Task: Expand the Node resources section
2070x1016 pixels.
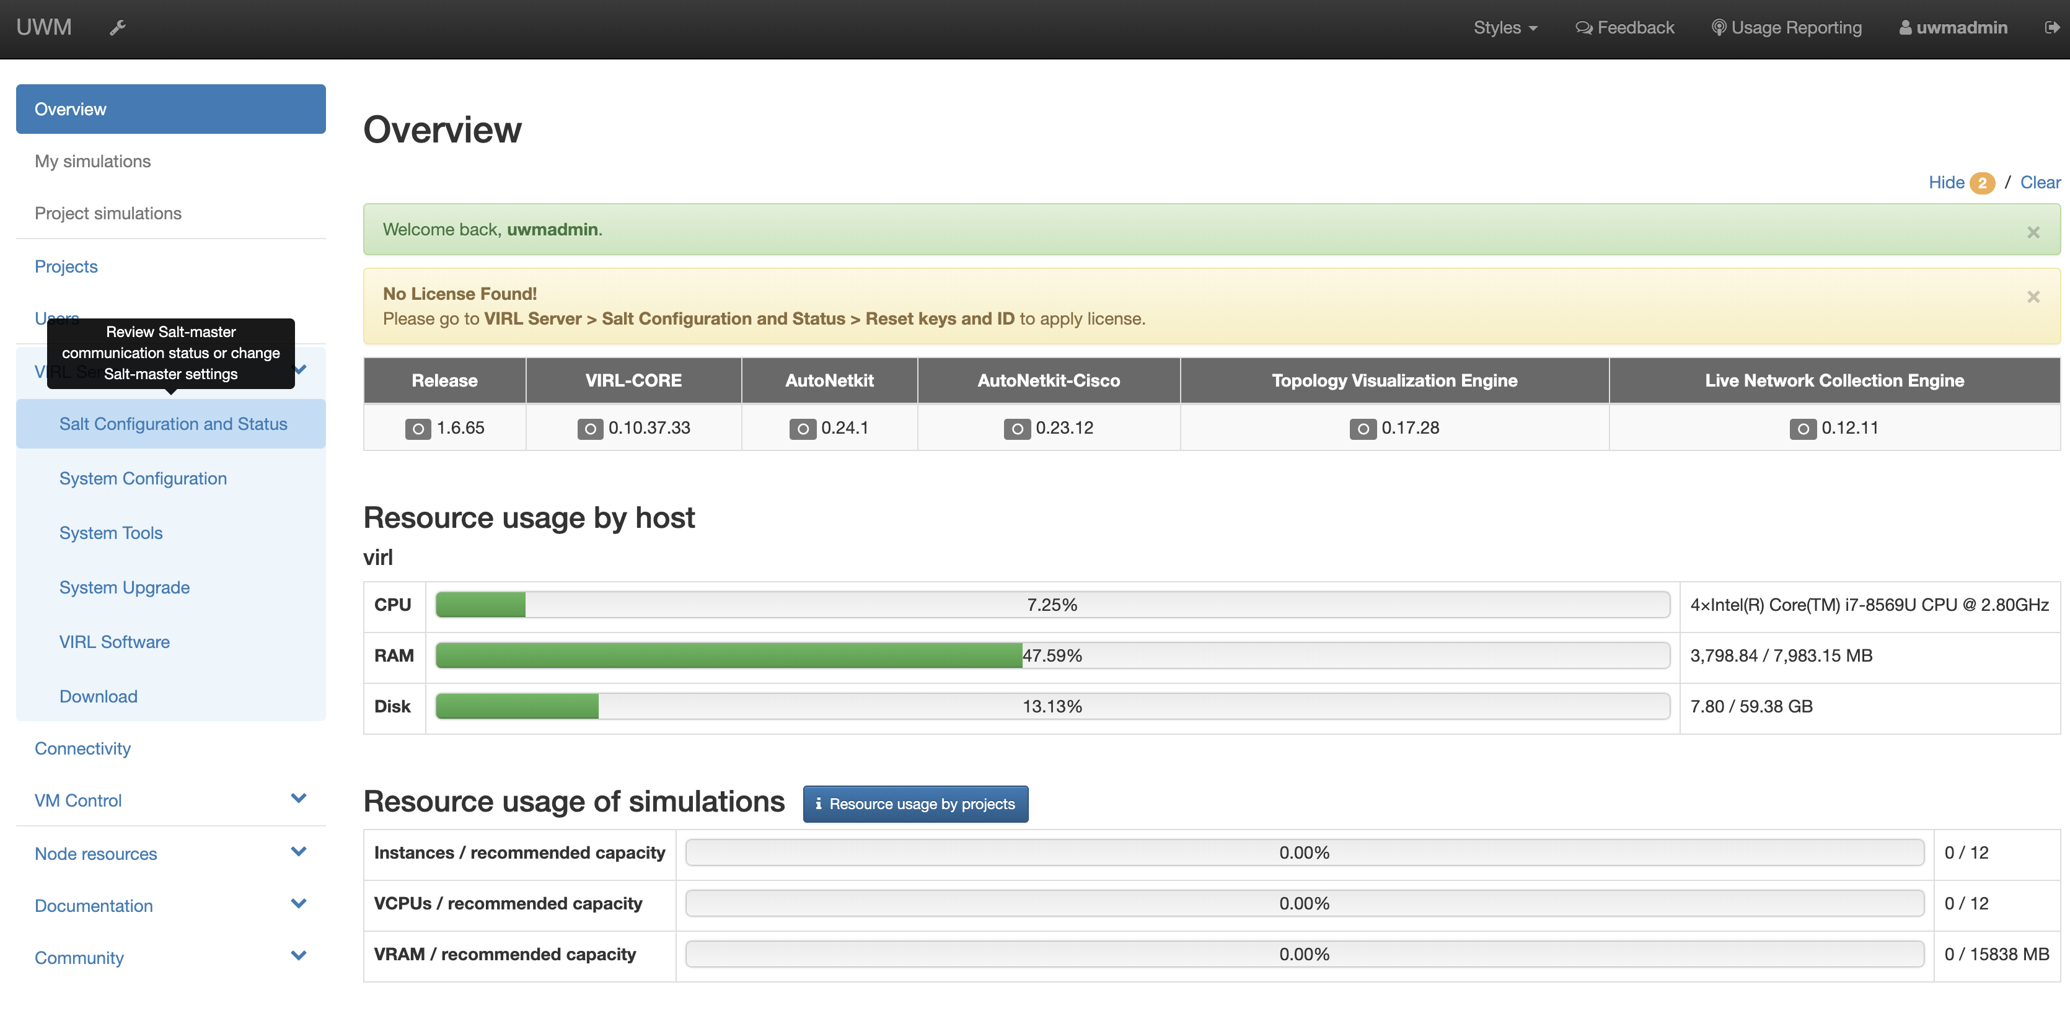Action: coord(95,853)
